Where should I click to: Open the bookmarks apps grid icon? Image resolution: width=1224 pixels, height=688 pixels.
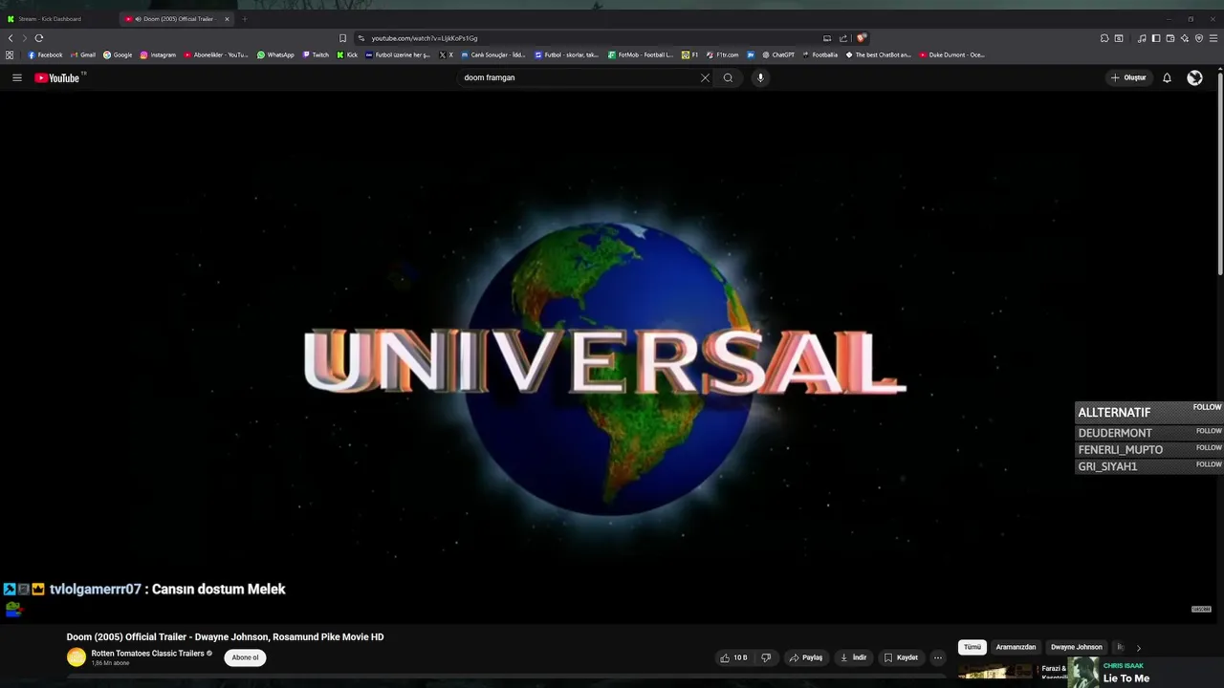coord(10,54)
